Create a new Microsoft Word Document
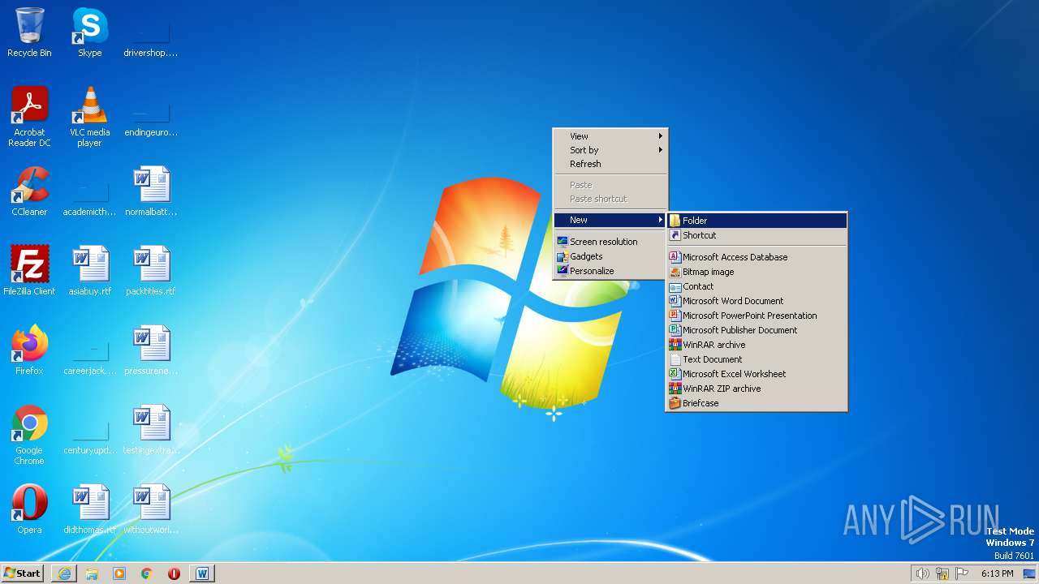The image size is (1039, 584). coord(757,301)
